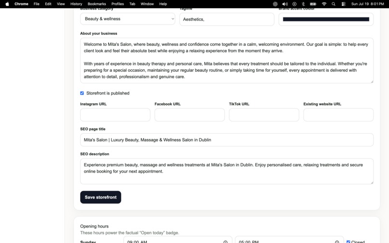The height and width of the screenshot is (243, 389).
Task: Click the Sunday 05:00 PM closing time field
Action: pyautogui.click(x=289, y=240)
